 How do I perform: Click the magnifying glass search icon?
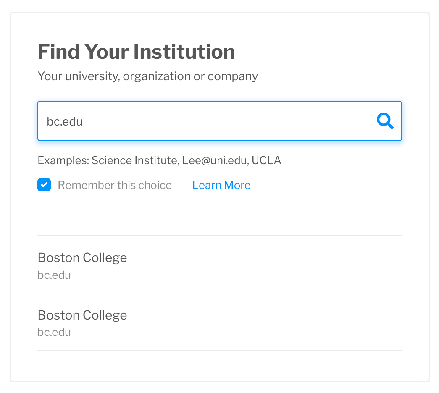[385, 121]
